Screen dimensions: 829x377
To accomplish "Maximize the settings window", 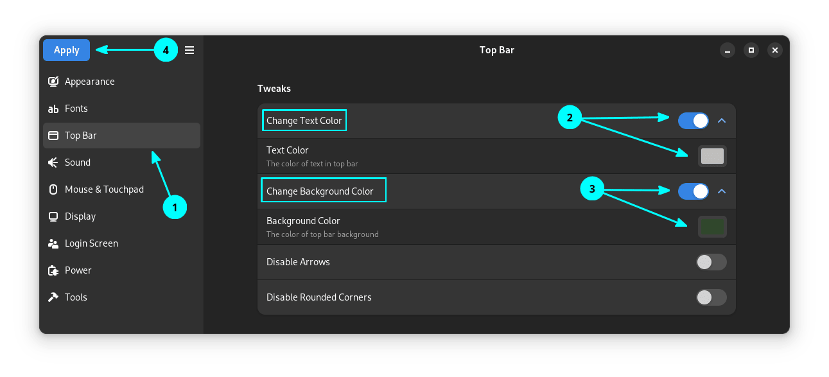I will [x=751, y=50].
